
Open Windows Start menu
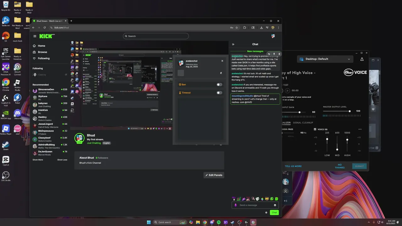149,222
